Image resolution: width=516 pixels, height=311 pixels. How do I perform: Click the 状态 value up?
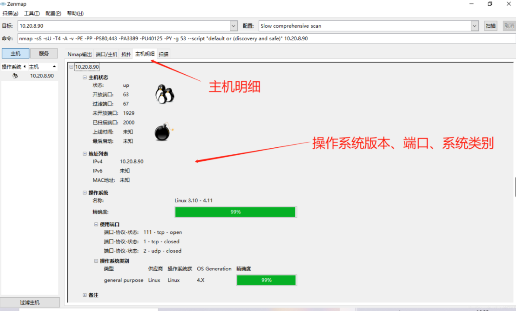[126, 86]
